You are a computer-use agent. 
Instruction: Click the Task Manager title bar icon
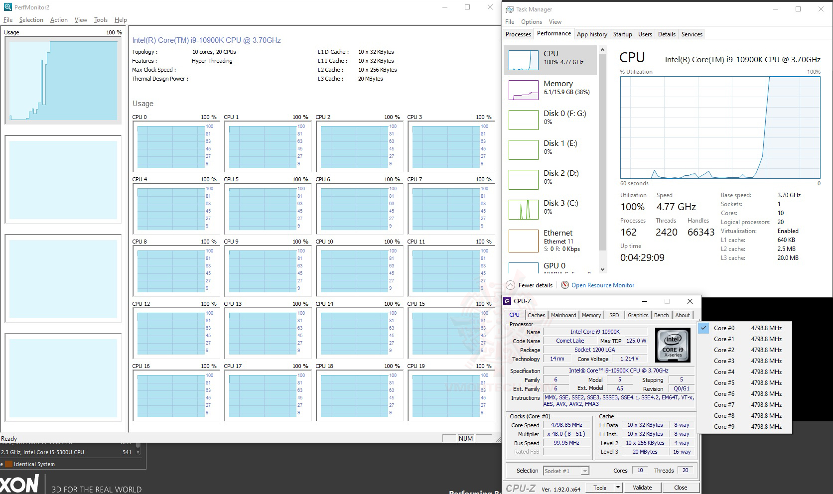[x=509, y=9]
